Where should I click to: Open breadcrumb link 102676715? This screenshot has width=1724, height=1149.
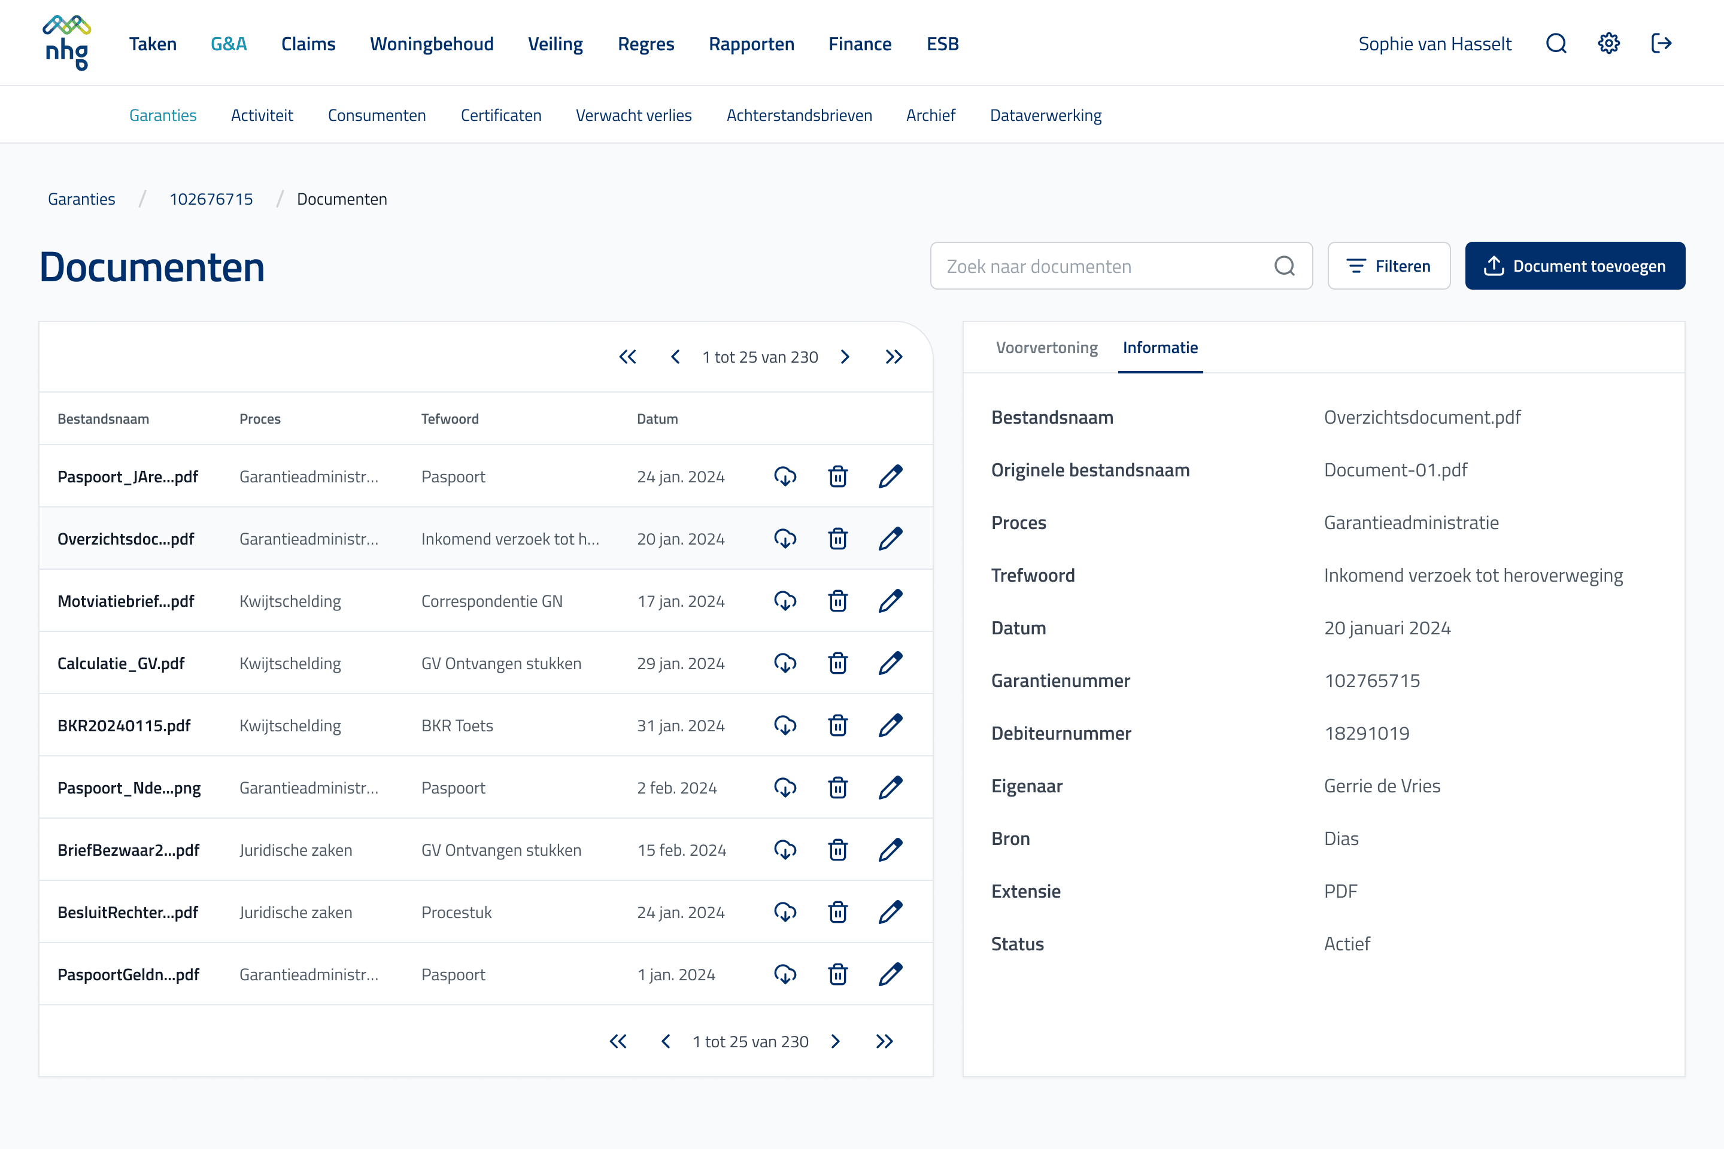point(211,199)
